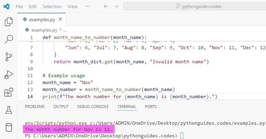This screenshot has height=139, width=266.
Task: Expand breadcrumb chevron after examples.py
Action: point(60,30)
